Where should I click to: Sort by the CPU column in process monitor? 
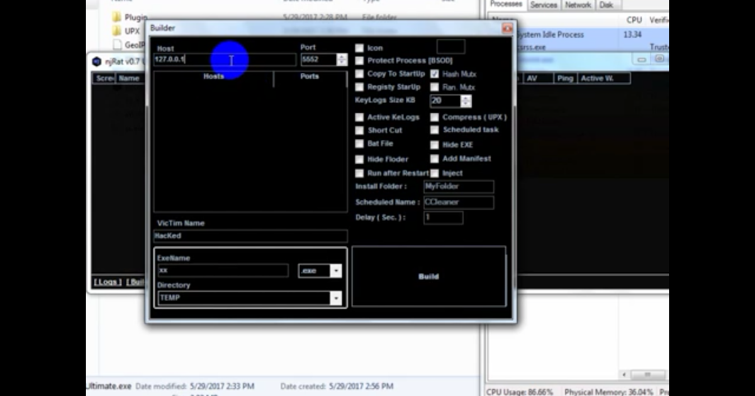click(x=634, y=21)
